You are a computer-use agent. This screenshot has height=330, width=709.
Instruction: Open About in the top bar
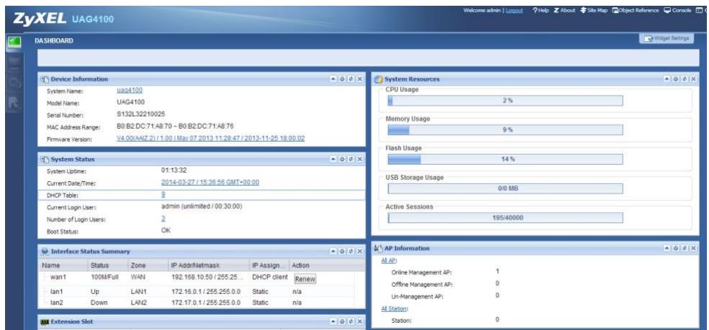click(564, 10)
